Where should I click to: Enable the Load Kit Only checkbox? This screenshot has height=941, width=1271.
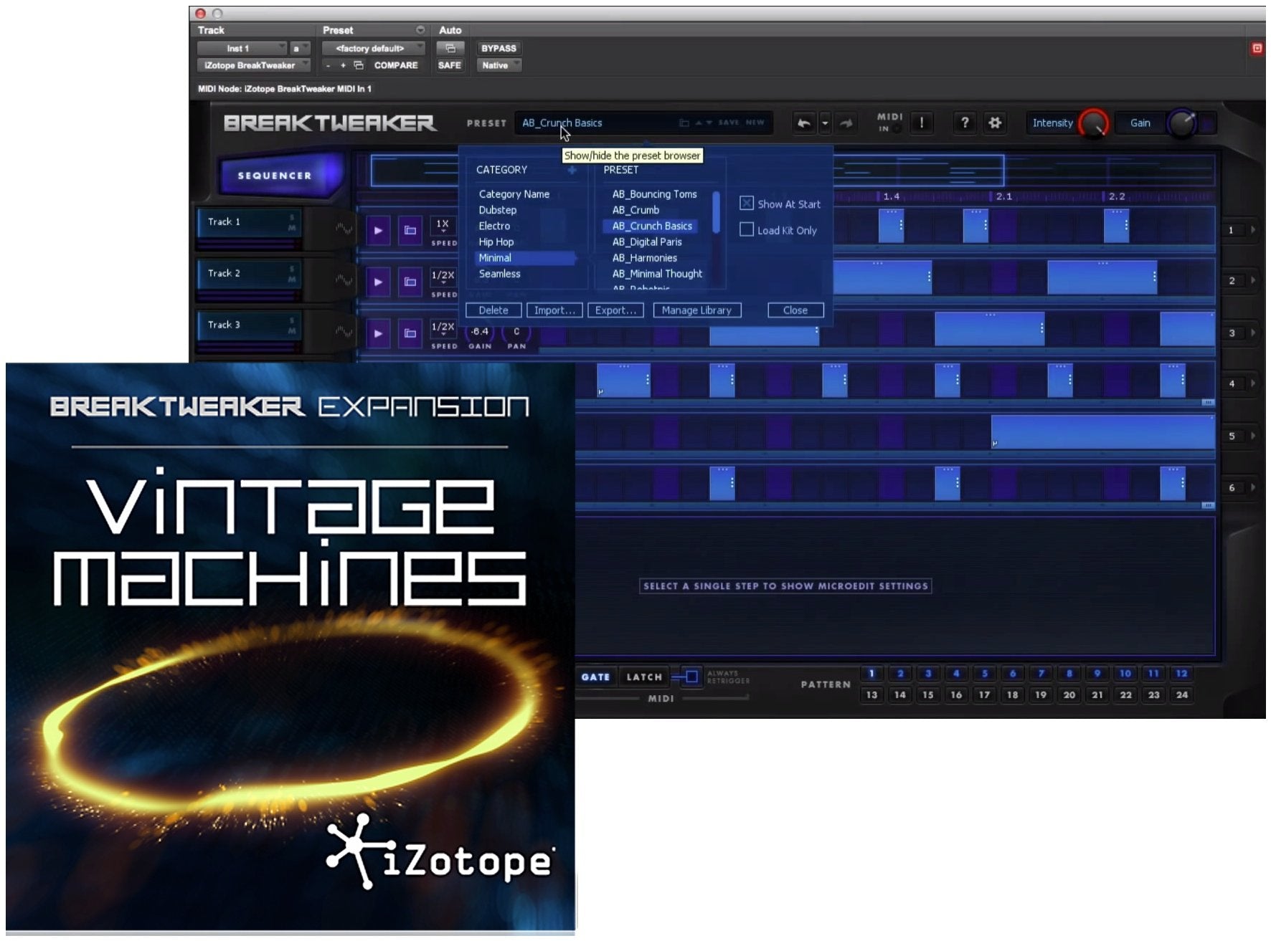coord(747,230)
